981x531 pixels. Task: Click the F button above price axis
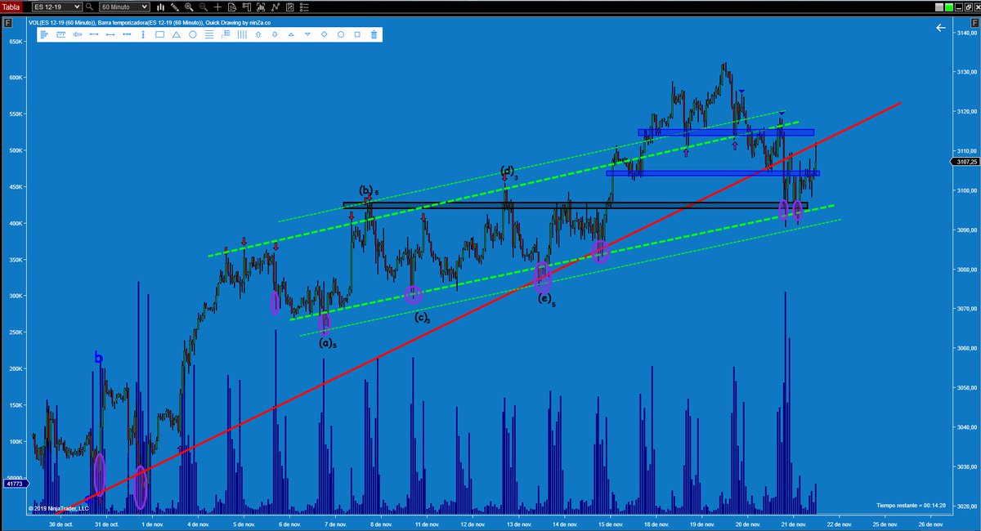[974, 23]
